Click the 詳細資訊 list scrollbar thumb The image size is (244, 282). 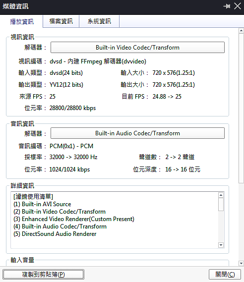click(x=221, y=205)
